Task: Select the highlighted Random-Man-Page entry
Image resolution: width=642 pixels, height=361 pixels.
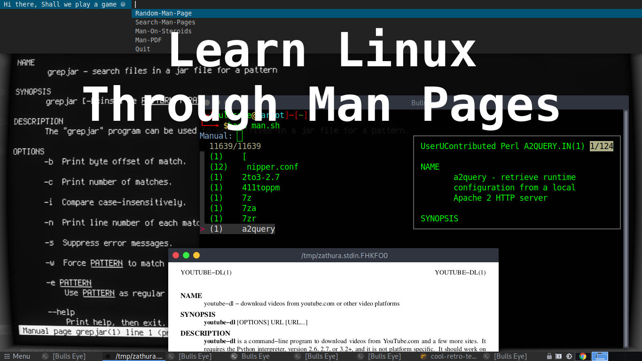Action: (x=163, y=13)
